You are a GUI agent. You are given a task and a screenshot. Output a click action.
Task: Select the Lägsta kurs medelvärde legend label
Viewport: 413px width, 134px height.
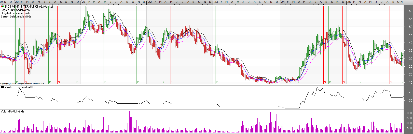click(x=15, y=10)
